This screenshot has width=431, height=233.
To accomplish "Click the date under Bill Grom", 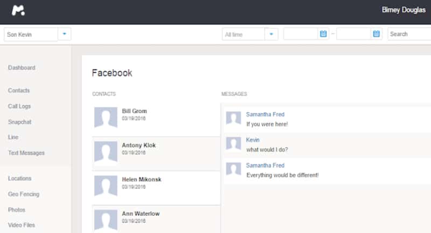I will point(134,119).
